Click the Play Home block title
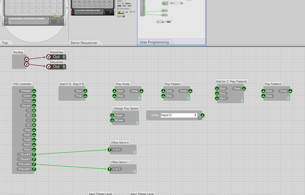Viewport: 305px width, 195px height. pos(122,84)
